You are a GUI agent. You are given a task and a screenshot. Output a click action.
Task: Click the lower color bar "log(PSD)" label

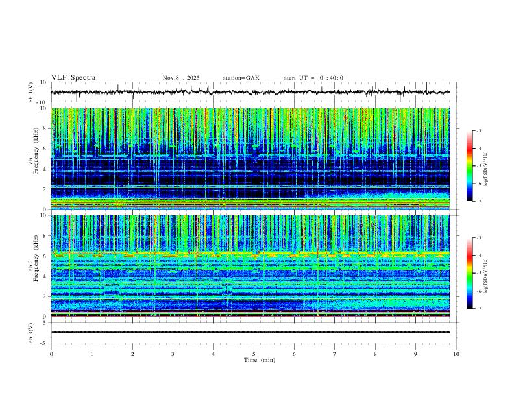pyautogui.click(x=485, y=276)
